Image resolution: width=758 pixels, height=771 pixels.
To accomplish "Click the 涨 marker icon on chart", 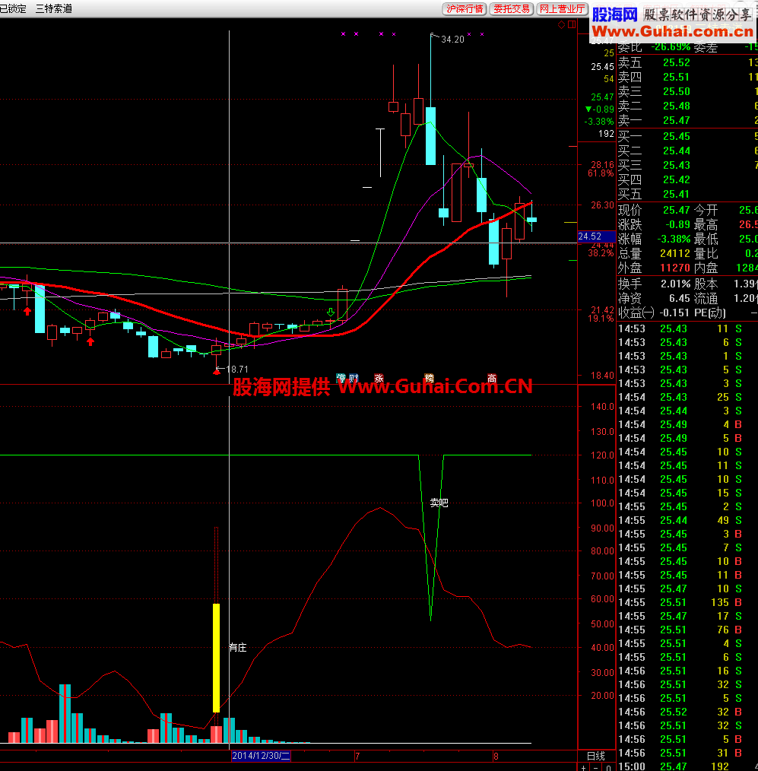I will coord(379,378).
